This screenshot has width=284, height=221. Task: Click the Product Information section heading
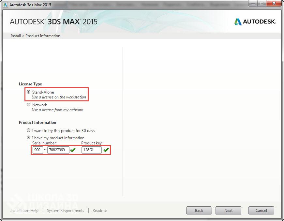click(x=37, y=123)
